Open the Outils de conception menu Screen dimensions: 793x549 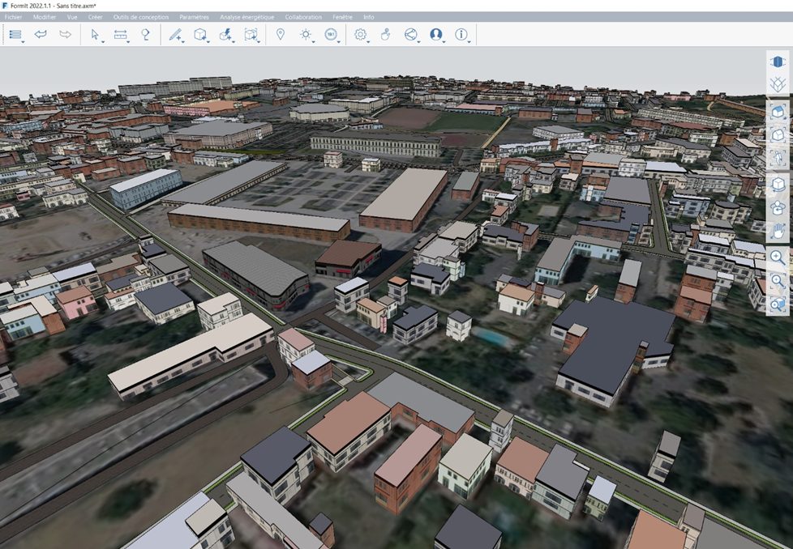[142, 17]
